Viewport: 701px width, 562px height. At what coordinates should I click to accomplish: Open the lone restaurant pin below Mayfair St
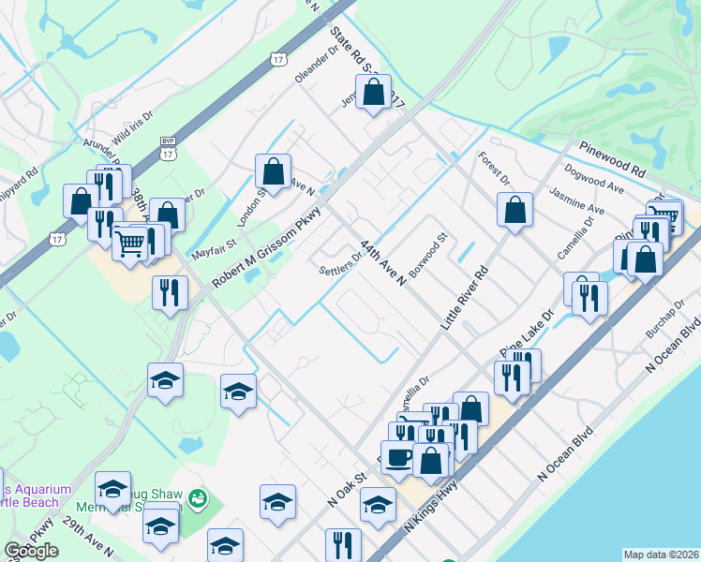[170, 293]
